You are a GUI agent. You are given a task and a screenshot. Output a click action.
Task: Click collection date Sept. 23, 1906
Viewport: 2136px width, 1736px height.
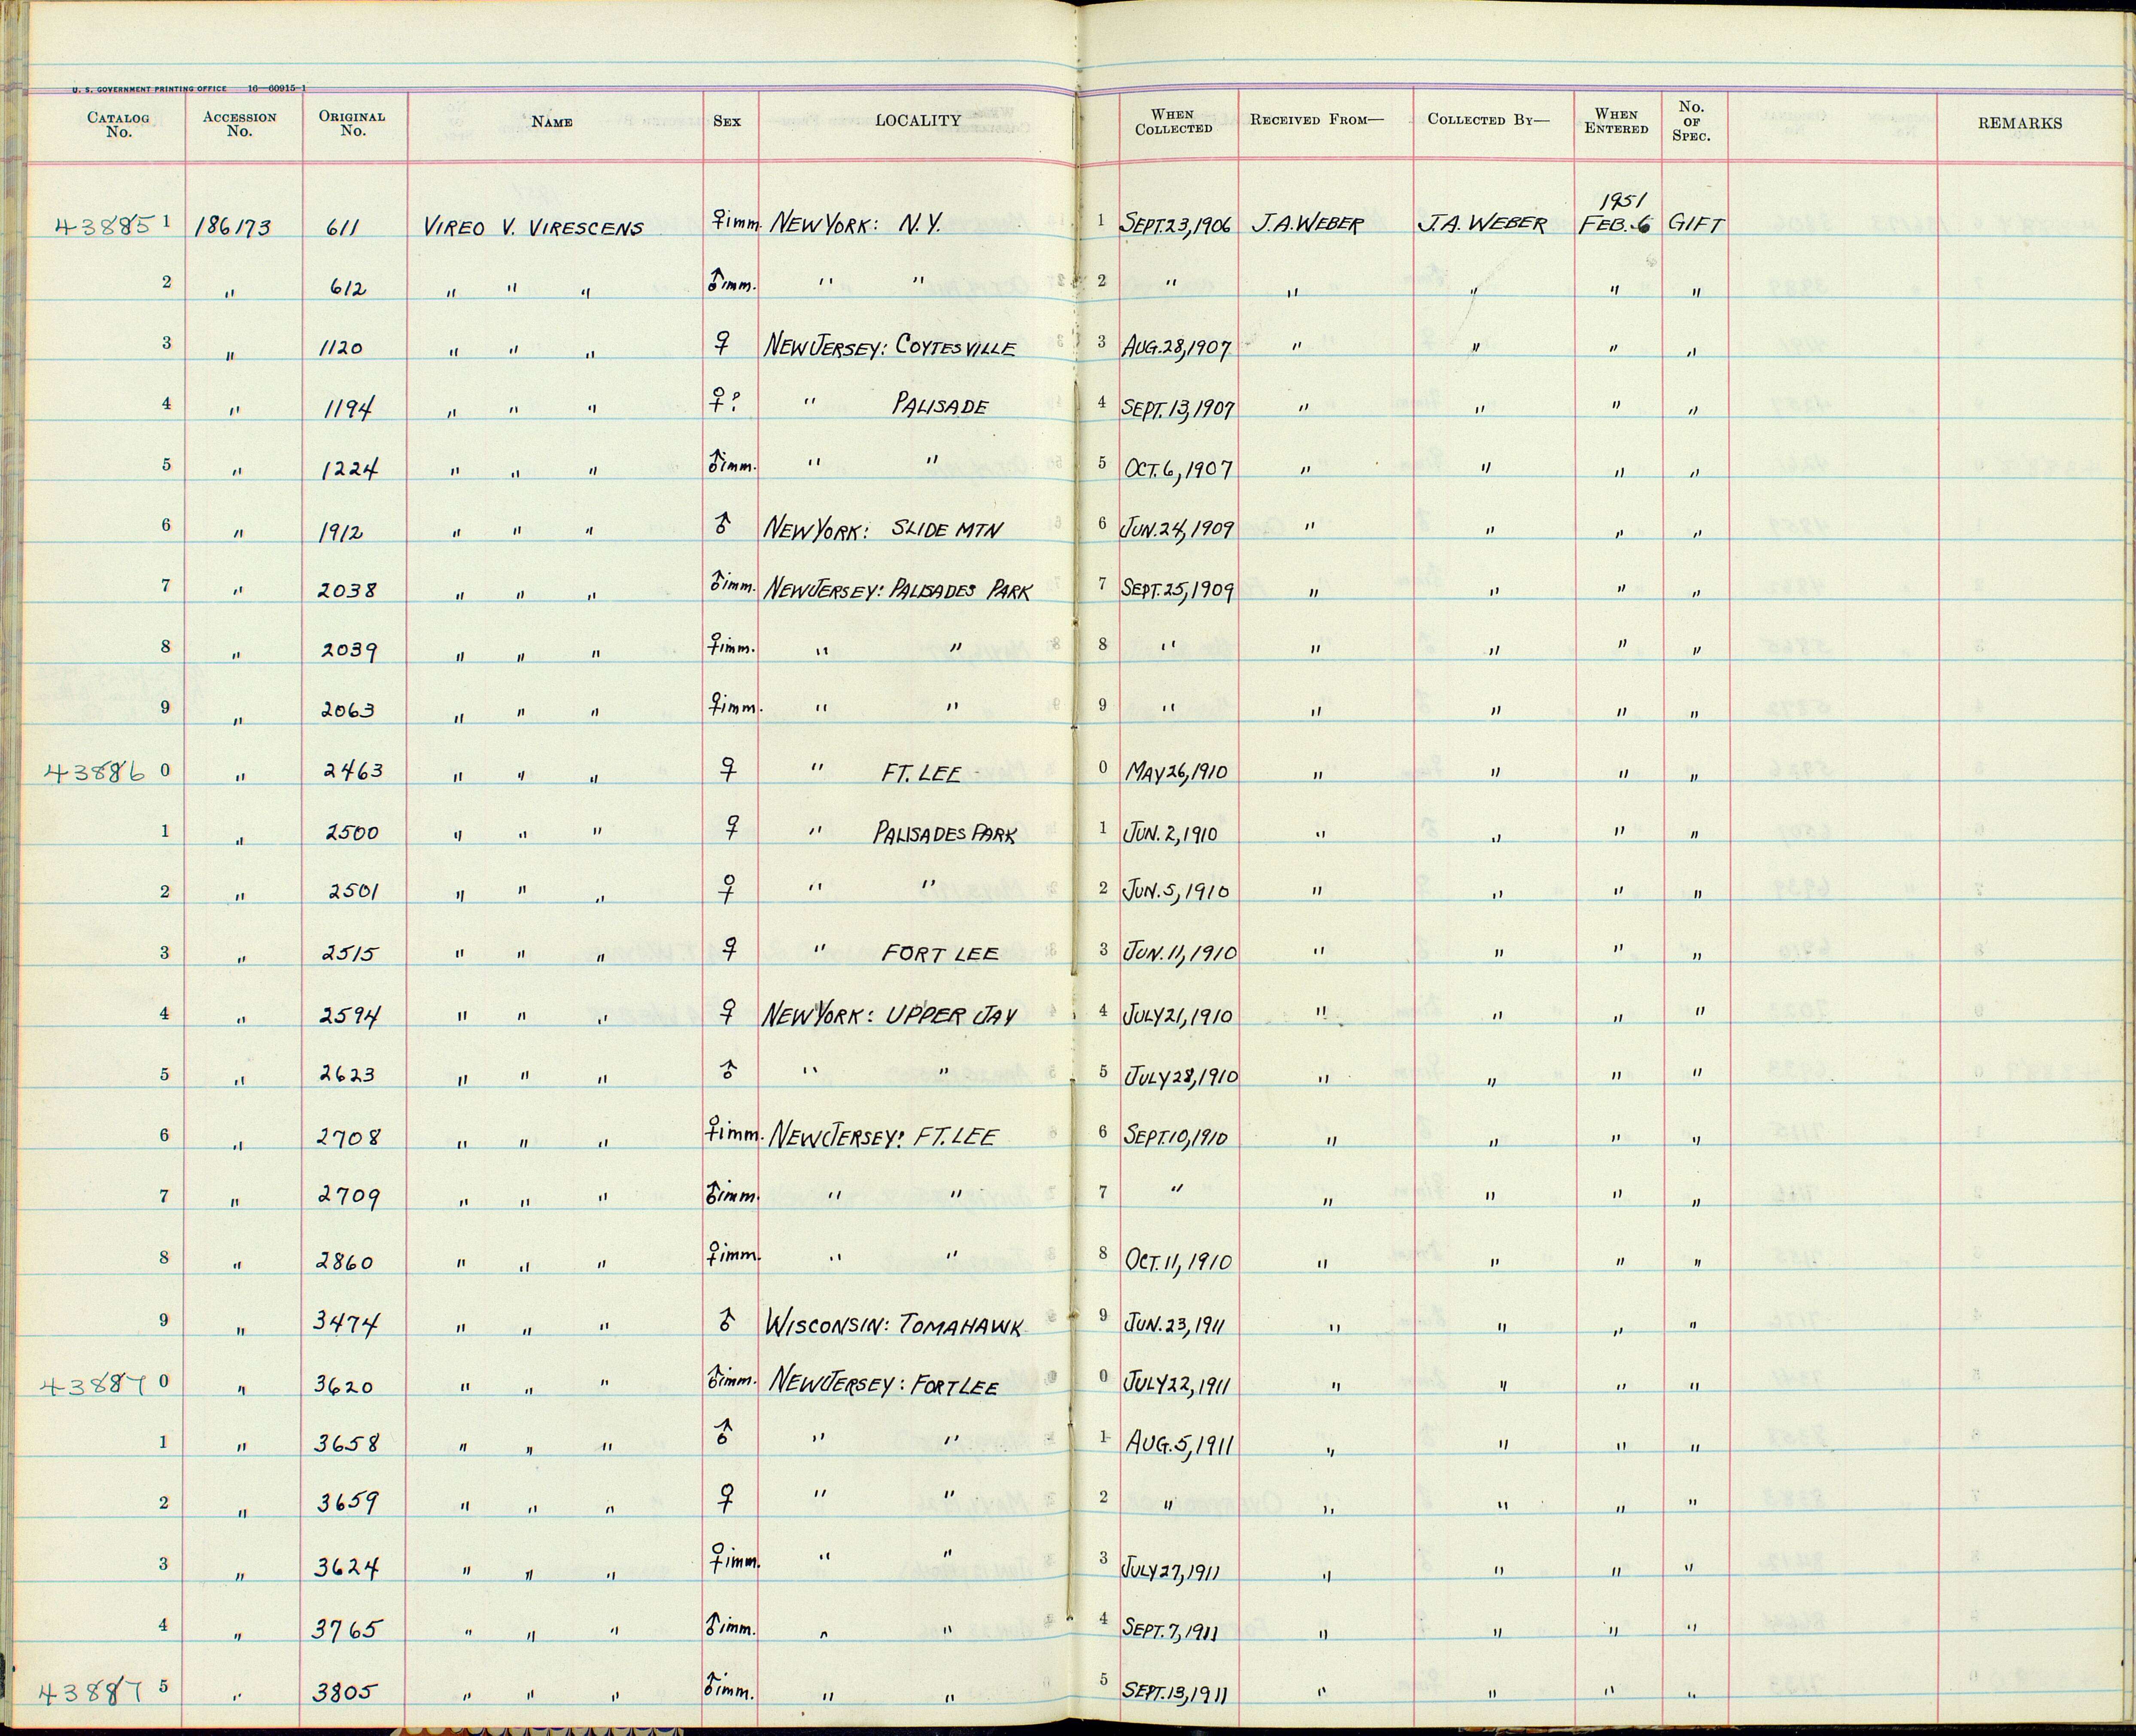1176,226
